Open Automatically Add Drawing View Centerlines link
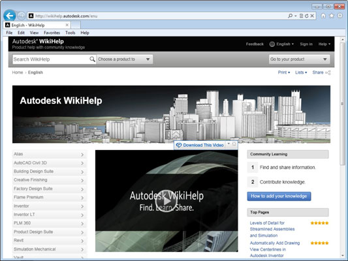Image resolution: width=348 pixels, height=261 pixels. (275, 249)
